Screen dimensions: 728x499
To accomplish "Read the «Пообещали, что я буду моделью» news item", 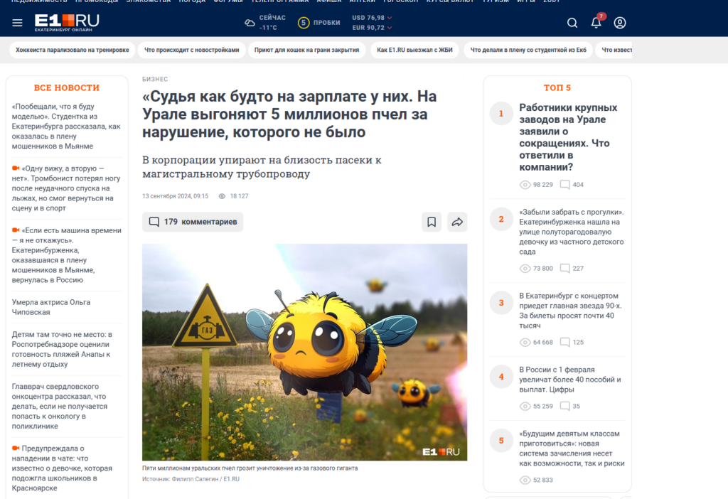I will click(x=66, y=127).
